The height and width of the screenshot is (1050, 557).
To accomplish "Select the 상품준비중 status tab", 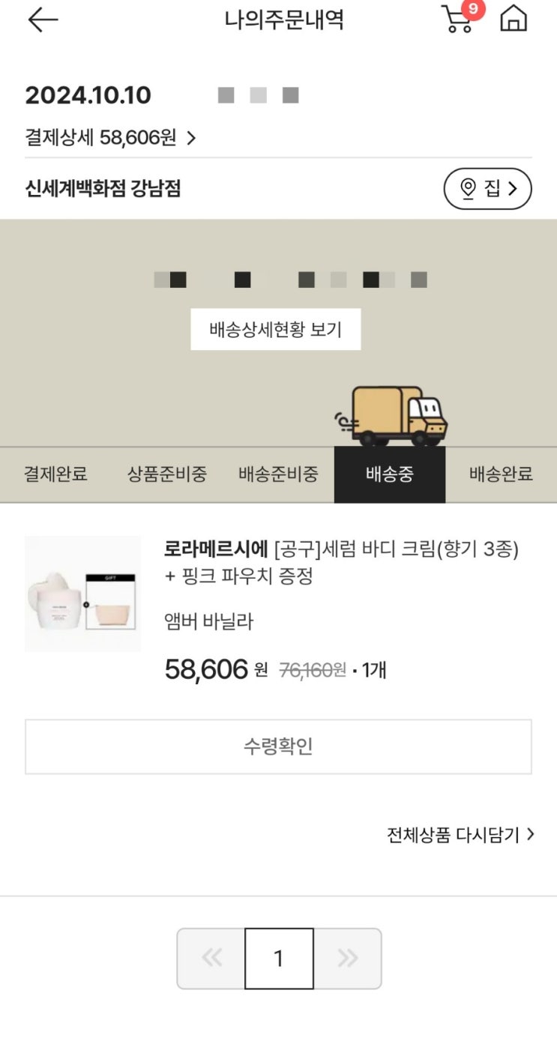I will pos(166,474).
